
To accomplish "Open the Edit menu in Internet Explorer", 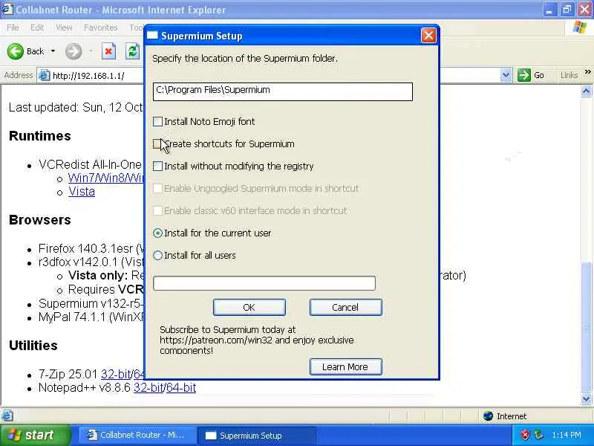I will pyautogui.click(x=37, y=28).
